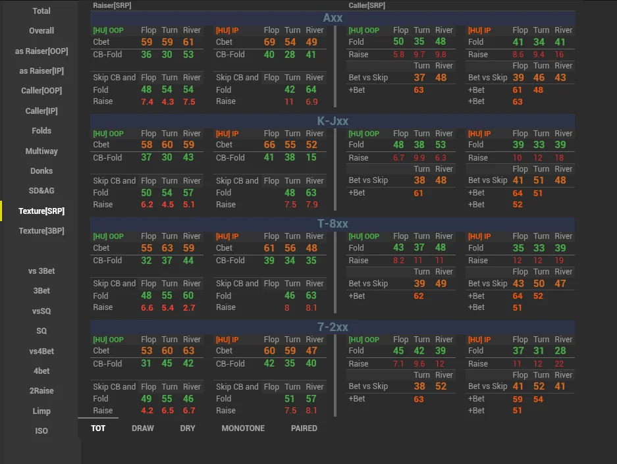The height and width of the screenshot is (464, 617).
Task: Click 7-2xx OOP Skip CB flop Raise 4.2
Action: point(147,411)
